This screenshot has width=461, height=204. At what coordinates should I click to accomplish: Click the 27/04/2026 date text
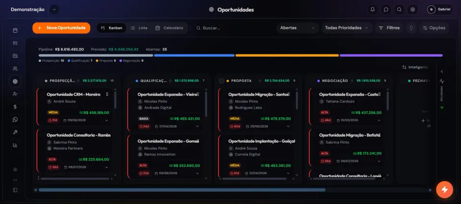pyautogui.click(x=167, y=127)
